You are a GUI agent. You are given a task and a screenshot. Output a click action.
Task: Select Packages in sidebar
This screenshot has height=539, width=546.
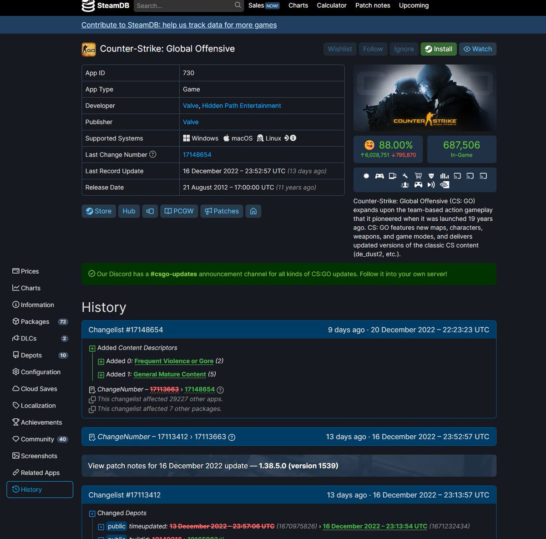click(x=40, y=322)
